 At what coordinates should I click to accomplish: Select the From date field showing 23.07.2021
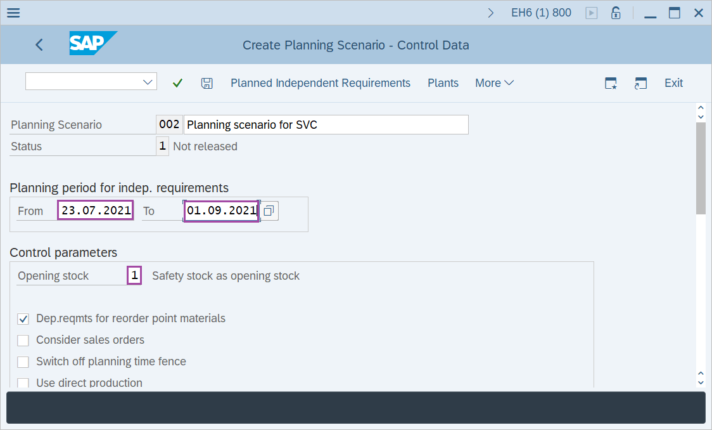(95, 209)
